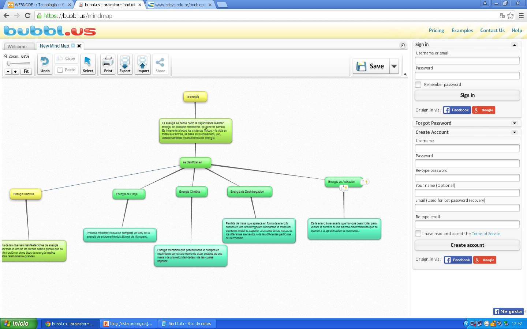Collapse the Create Account section
Image resolution: width=527 pixels, height=329 pixels.
[x=515, y=132]
